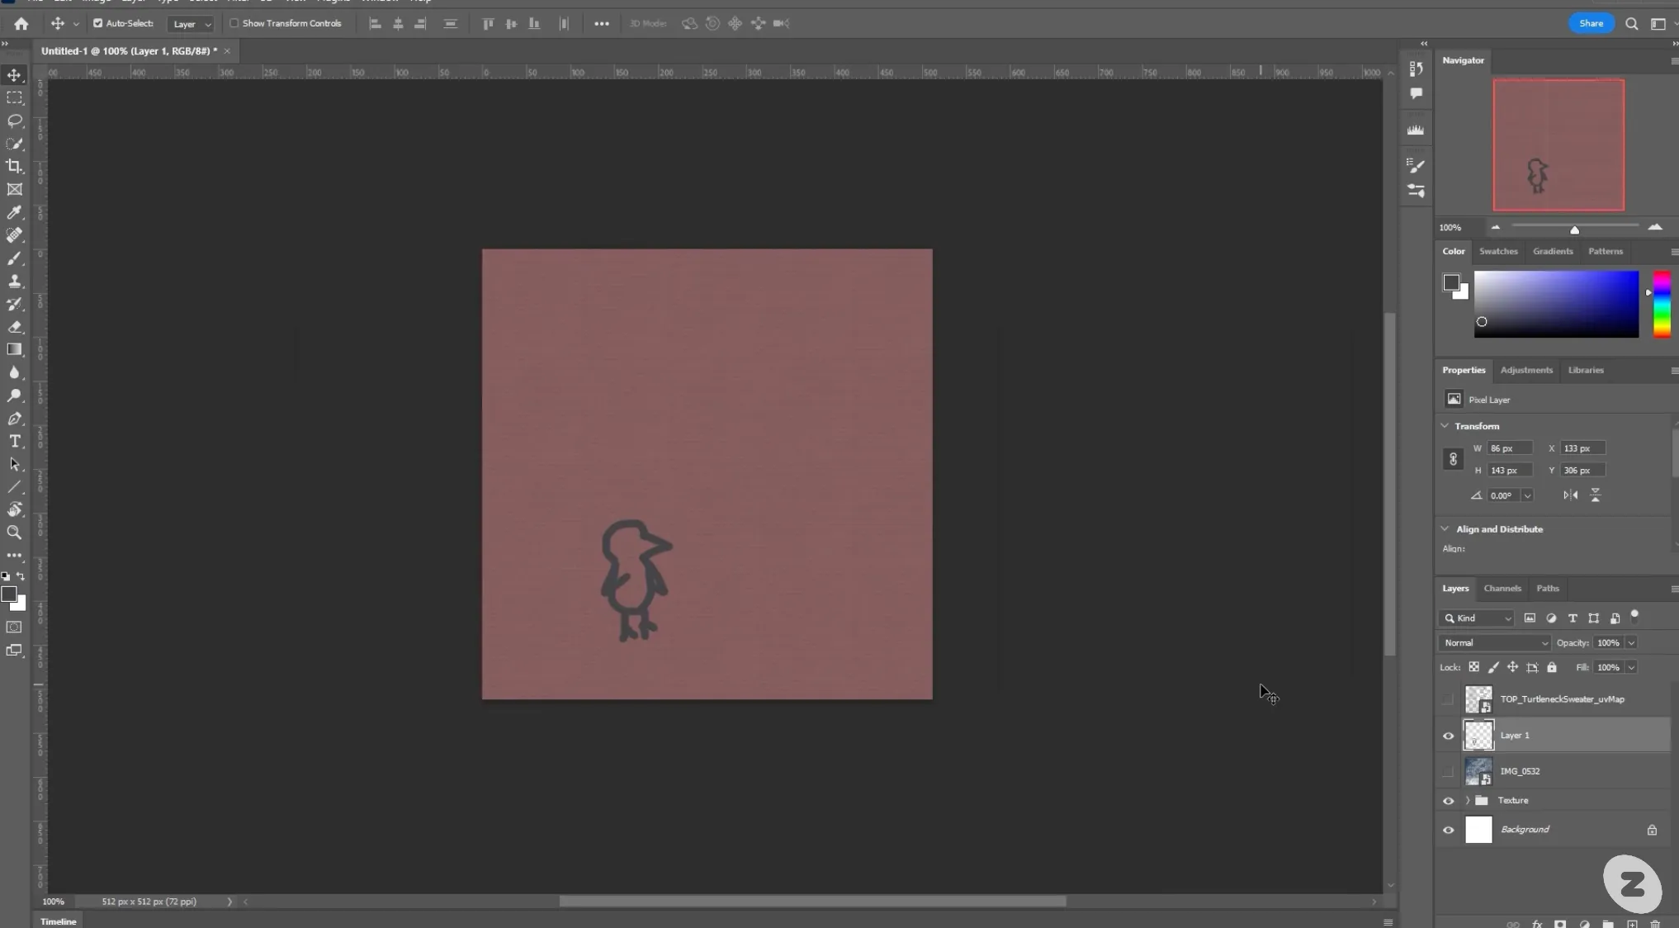This screenshot has height=928, width=1679.
Task: Switch to the Adjustments tab
Action: tap(1526, 371)
